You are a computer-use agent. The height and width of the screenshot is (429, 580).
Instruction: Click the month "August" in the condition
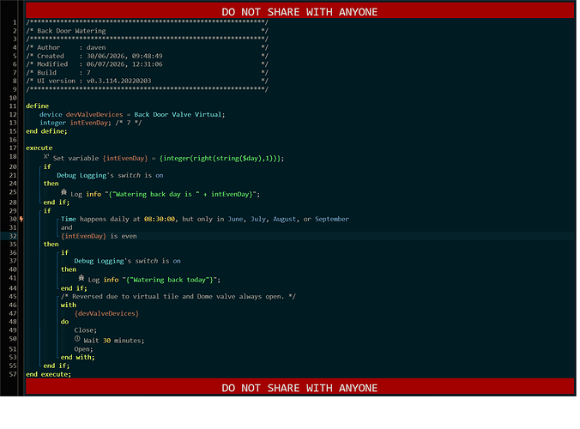coord(285,219)
